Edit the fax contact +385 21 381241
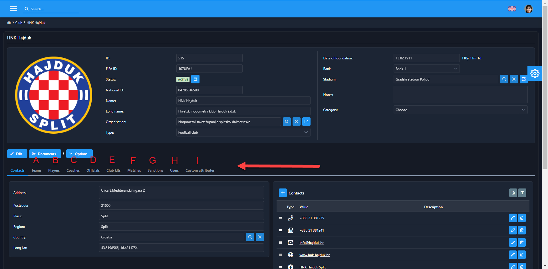Screen dimensions: 548x269 (x=513, y=230)
